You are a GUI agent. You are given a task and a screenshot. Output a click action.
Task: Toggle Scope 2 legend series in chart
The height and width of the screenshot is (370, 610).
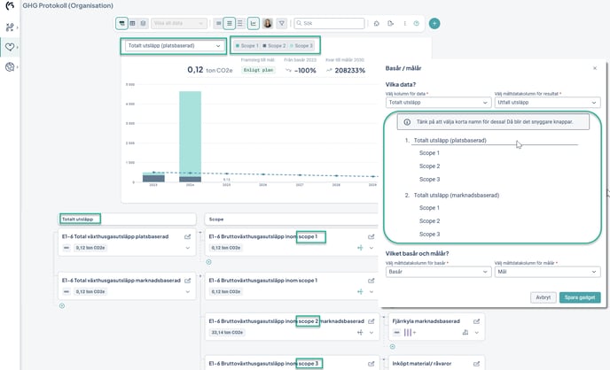pos(274,45)
